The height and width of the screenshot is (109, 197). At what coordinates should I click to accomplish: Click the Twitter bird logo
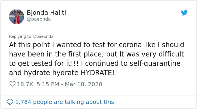pos(184,13)
